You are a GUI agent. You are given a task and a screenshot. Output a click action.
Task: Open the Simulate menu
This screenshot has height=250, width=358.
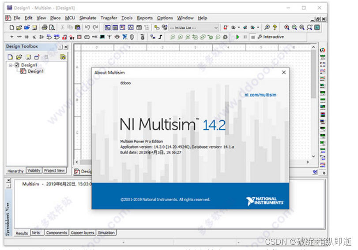coord(88,18)
